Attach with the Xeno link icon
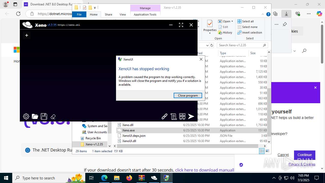The width and height of the screenshot is (325, 183). [x=165, y=116]
